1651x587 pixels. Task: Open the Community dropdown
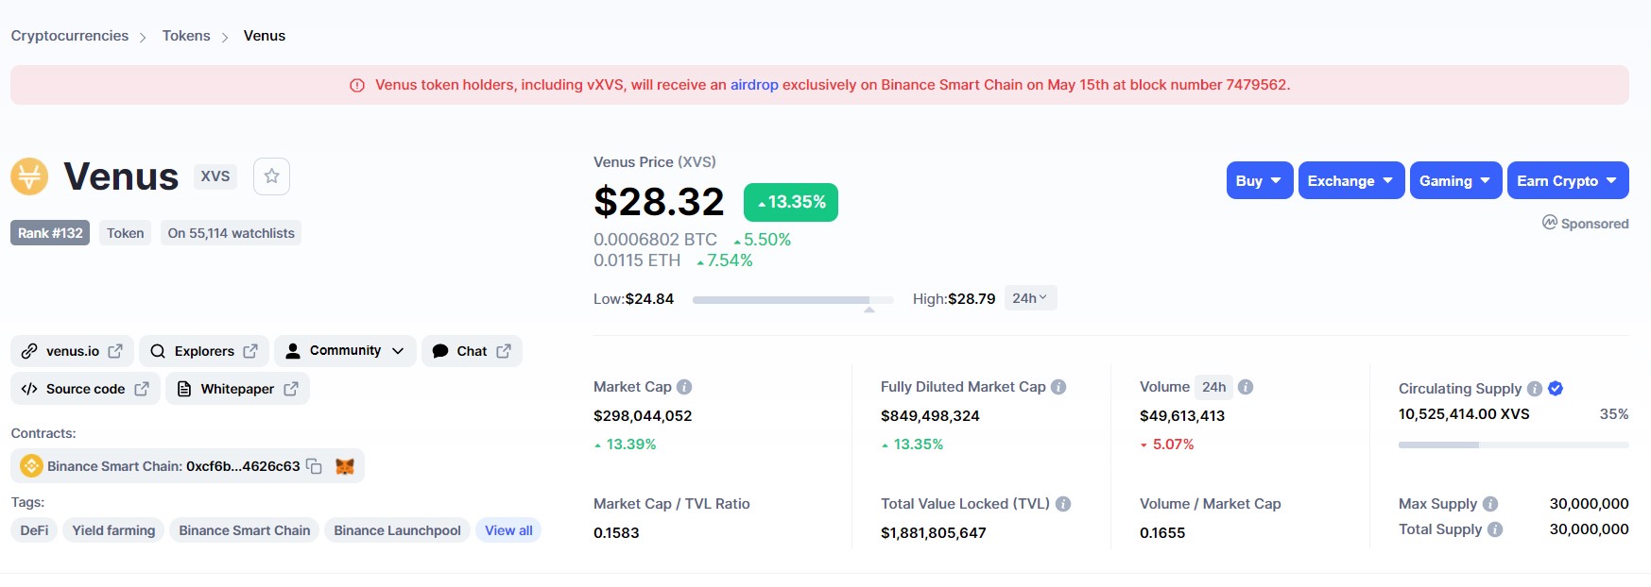(345, 351)
